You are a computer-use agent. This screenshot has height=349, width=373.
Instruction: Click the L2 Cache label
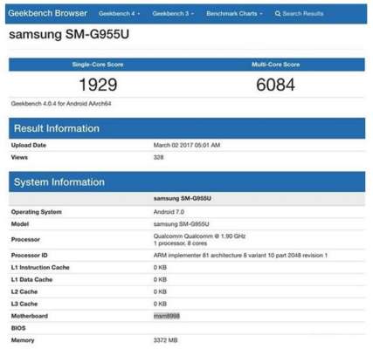pyautogui.click(x=24, y=291)
